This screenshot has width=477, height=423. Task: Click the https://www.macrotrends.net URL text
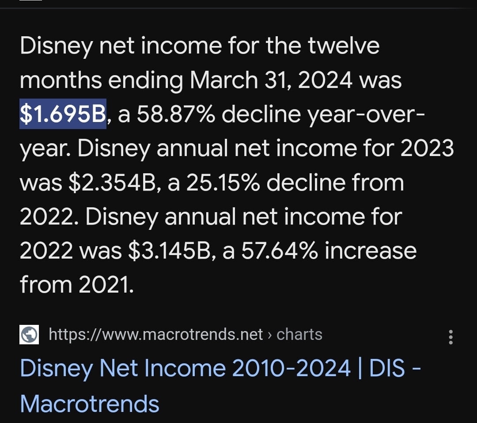click(x=156, y=334)
